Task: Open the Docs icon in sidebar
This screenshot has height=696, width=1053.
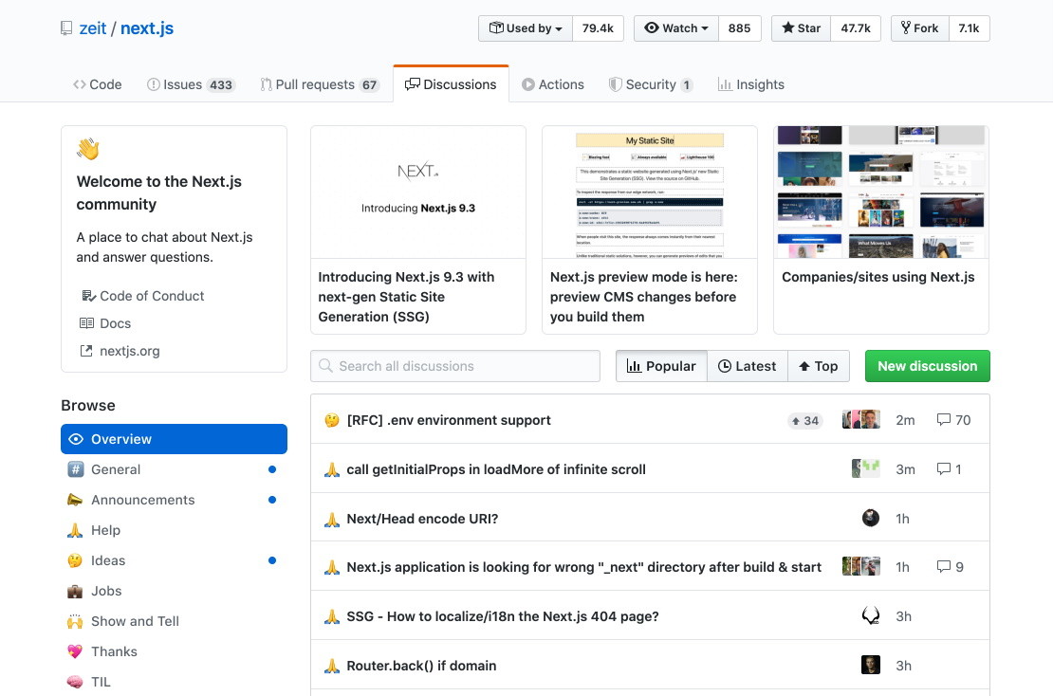Action: pos(85,323)
